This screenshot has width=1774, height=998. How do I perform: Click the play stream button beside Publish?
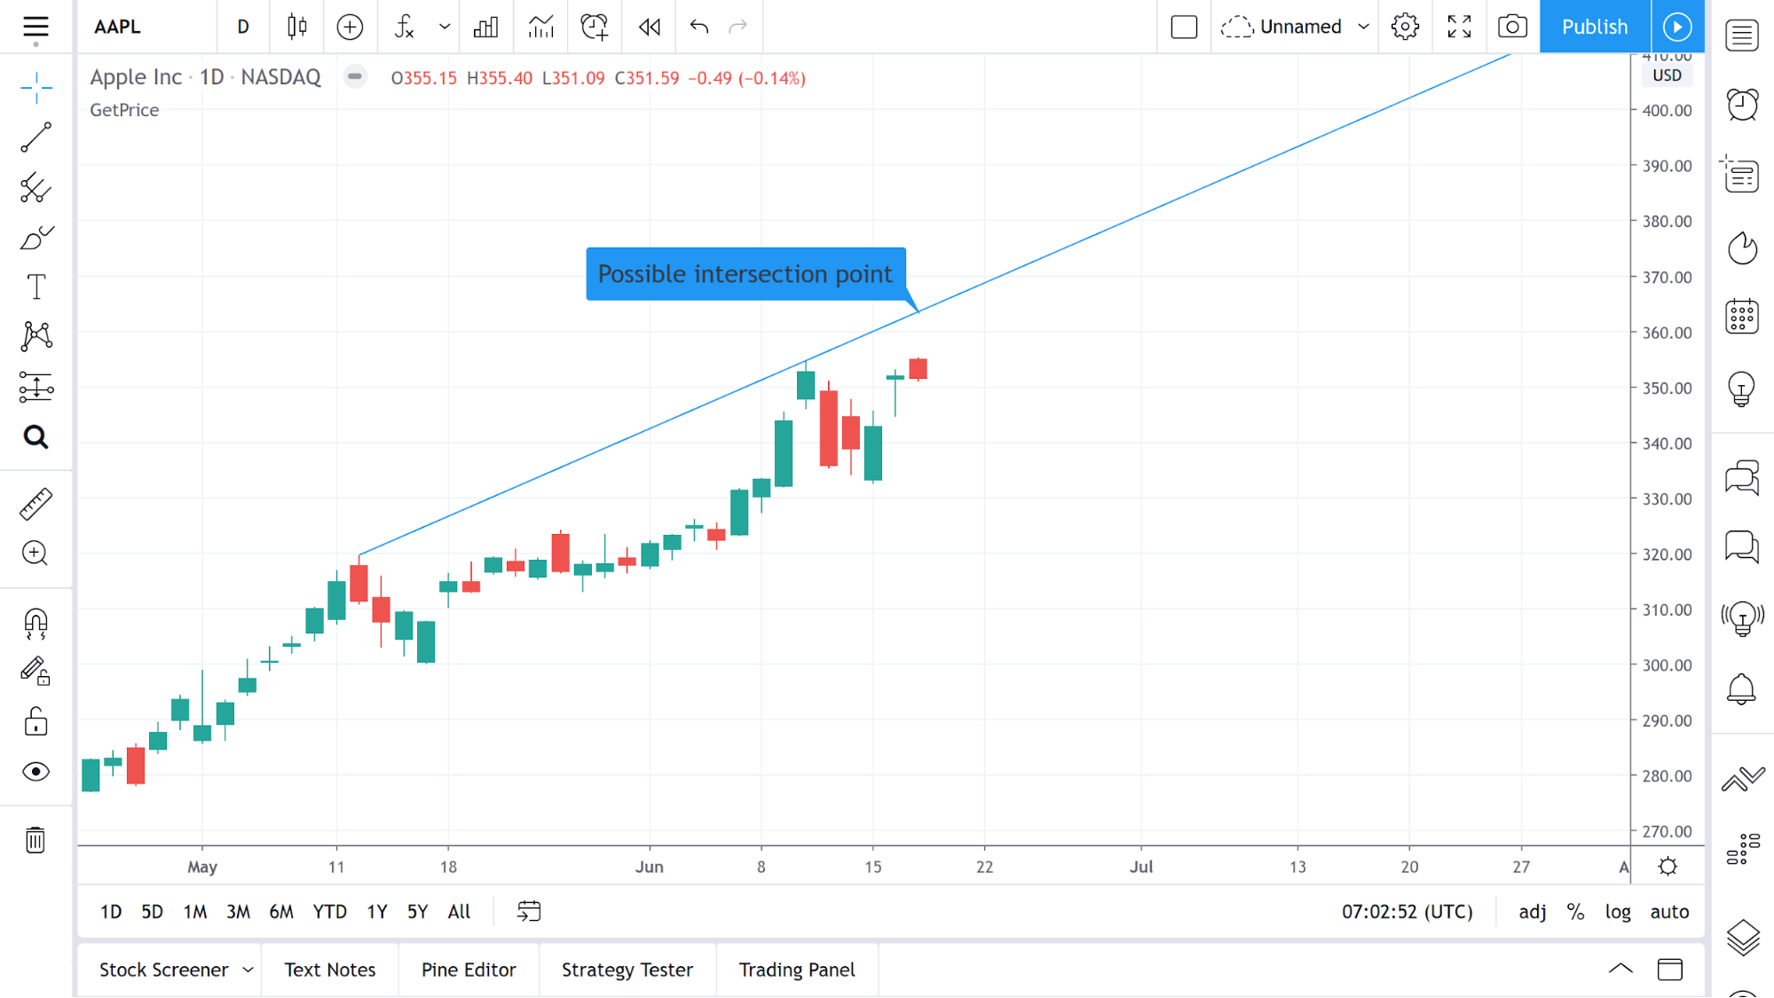[1677, 27]
